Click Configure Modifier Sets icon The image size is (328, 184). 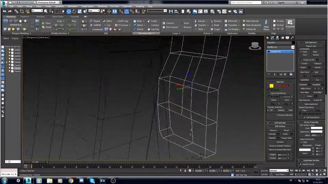[291, 75]
